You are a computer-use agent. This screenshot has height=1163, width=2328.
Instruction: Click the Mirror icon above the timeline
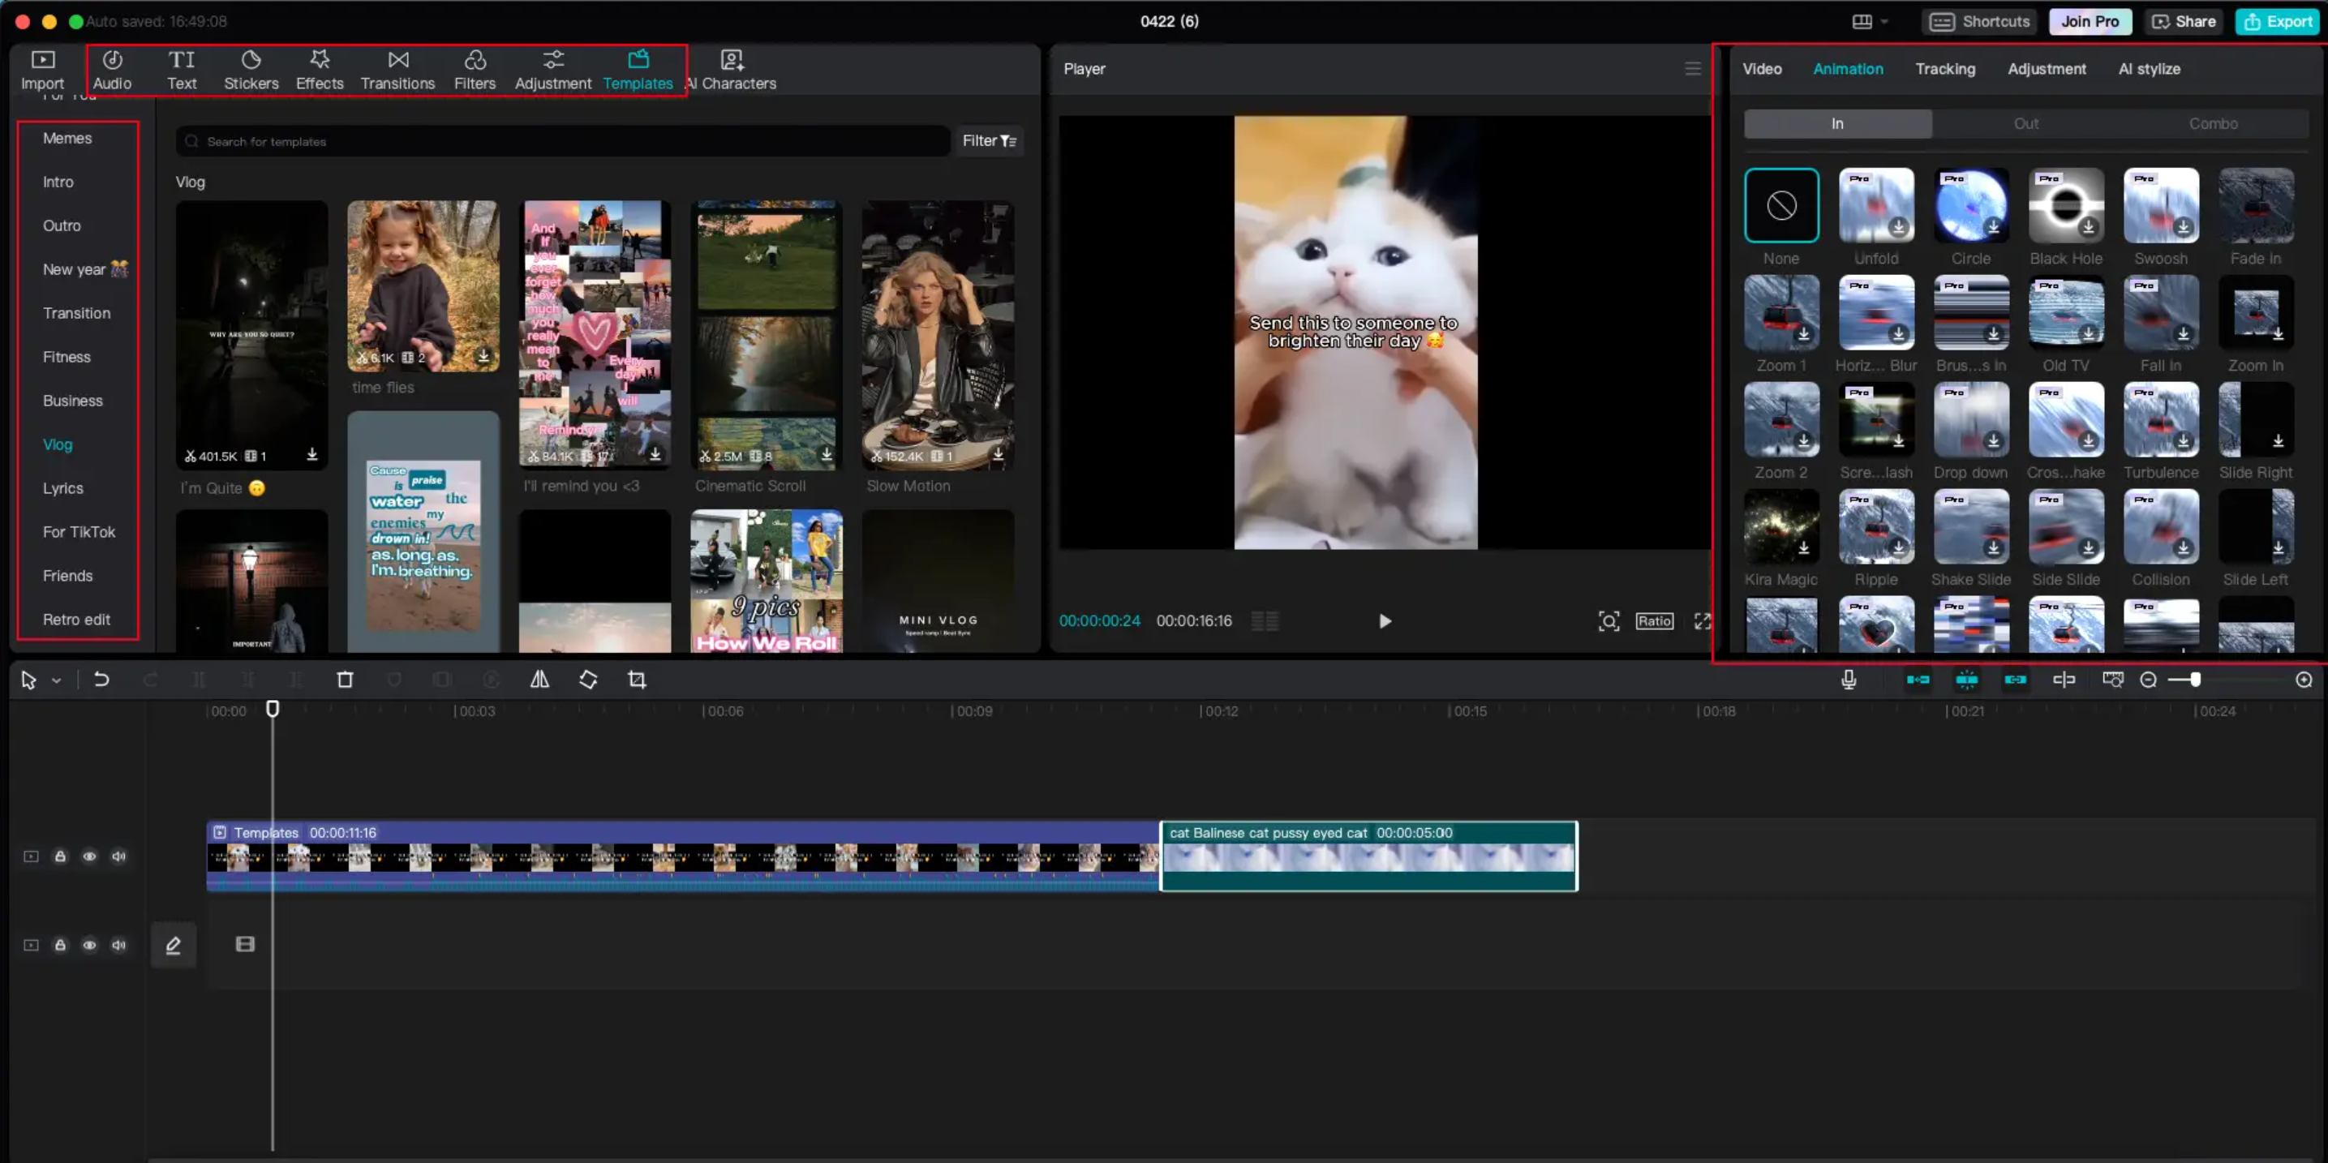(x=539, y=680)
